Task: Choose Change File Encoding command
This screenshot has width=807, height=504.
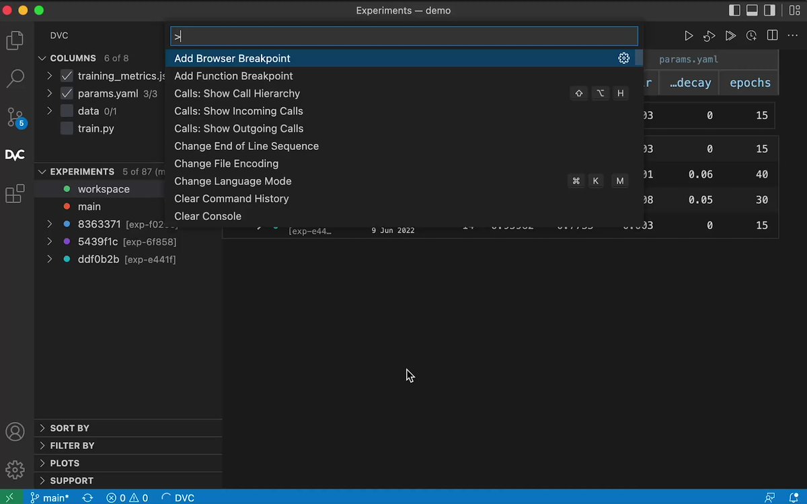Action: click(x=403, y=164)
